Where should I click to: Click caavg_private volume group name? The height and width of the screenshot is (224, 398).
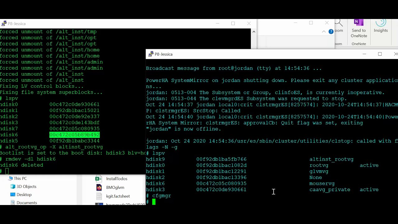coord(330,189)
